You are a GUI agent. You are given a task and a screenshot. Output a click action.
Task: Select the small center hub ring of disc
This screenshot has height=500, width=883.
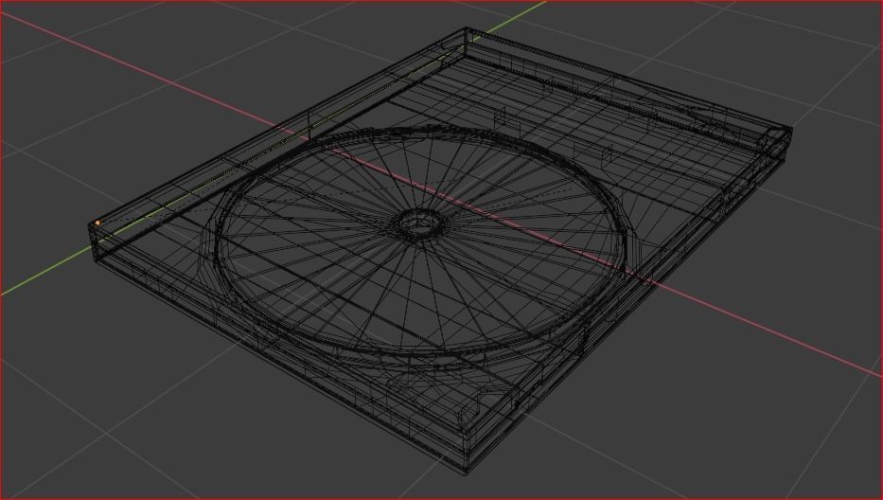(420, 223)
